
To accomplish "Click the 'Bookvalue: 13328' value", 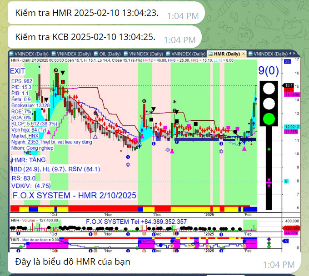I will tap(30, 105).
